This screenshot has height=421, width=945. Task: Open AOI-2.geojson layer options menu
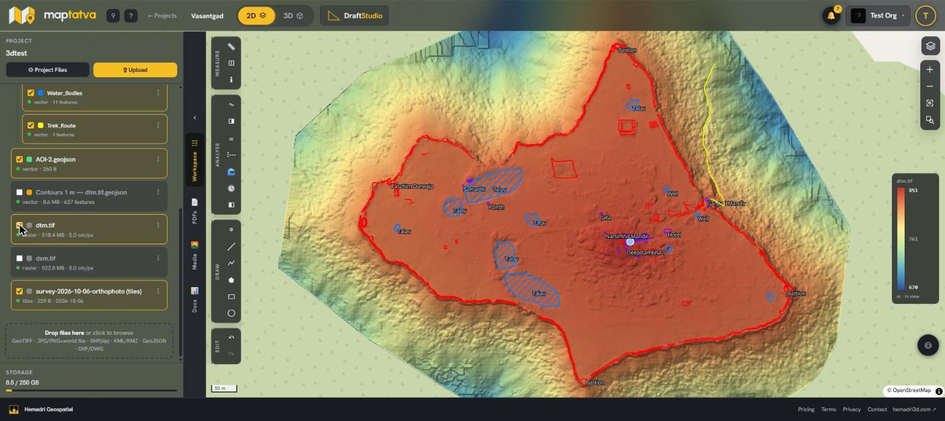pyautogui.click(x=158, y=159)
